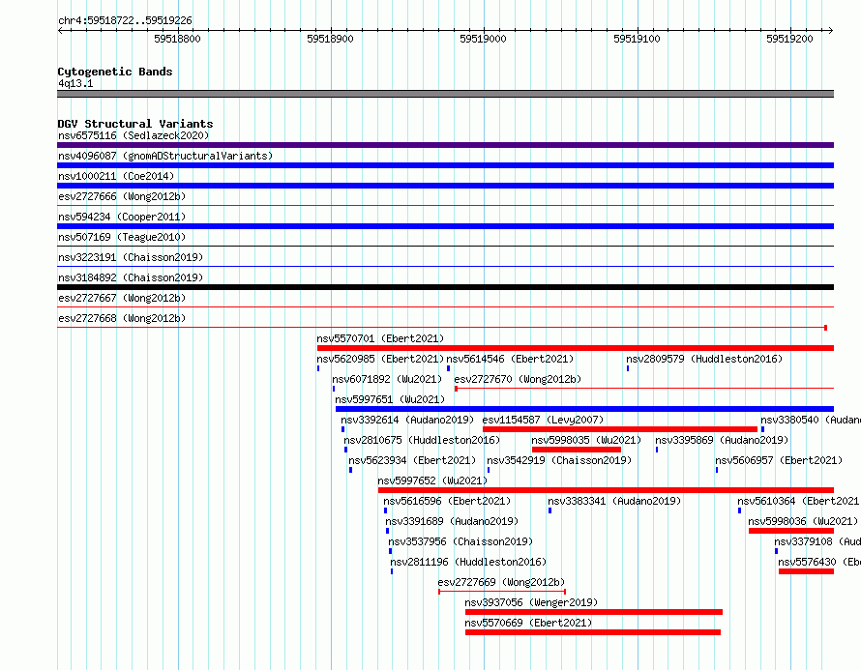
Task: Select nsv3537956 (Chaisson2019) label
Action: point(460,541)
